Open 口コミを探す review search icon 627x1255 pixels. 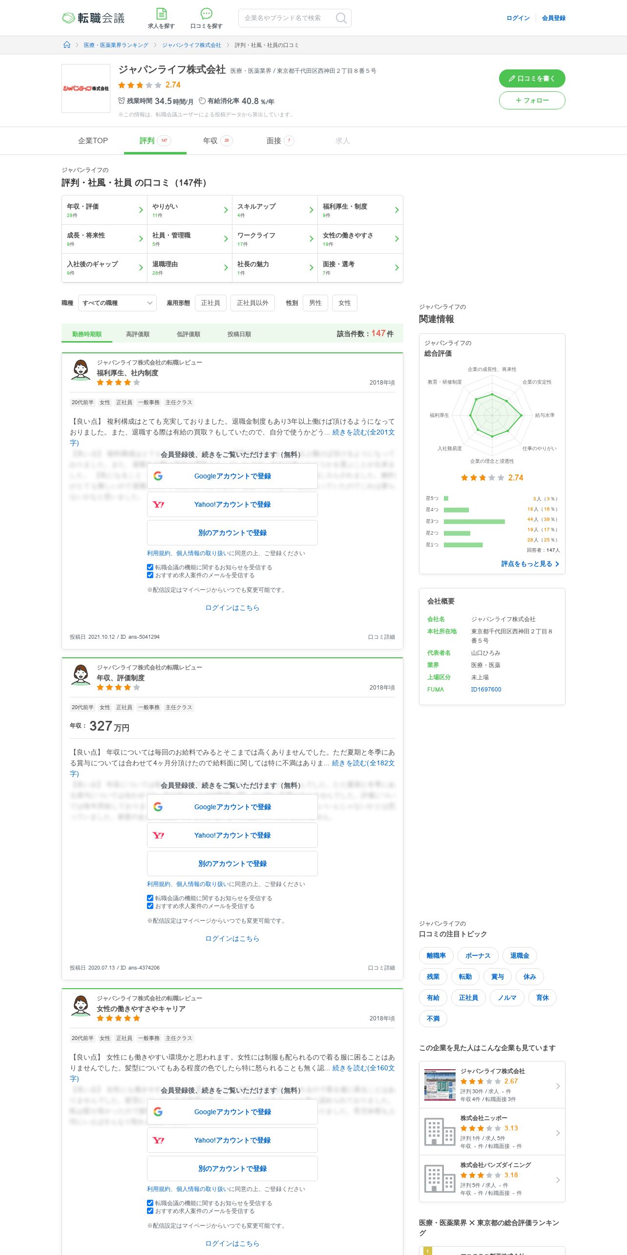click(x=207, y=18)
